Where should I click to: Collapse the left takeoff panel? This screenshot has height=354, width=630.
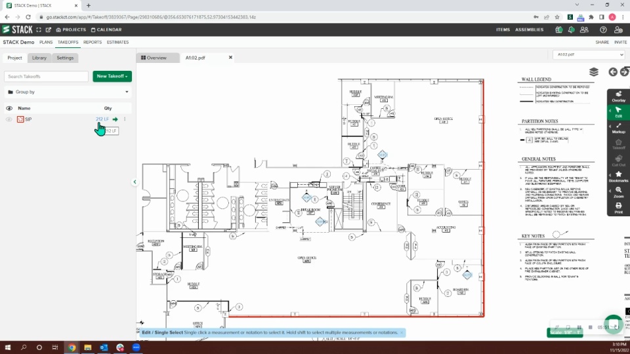[x=135, y=182]
